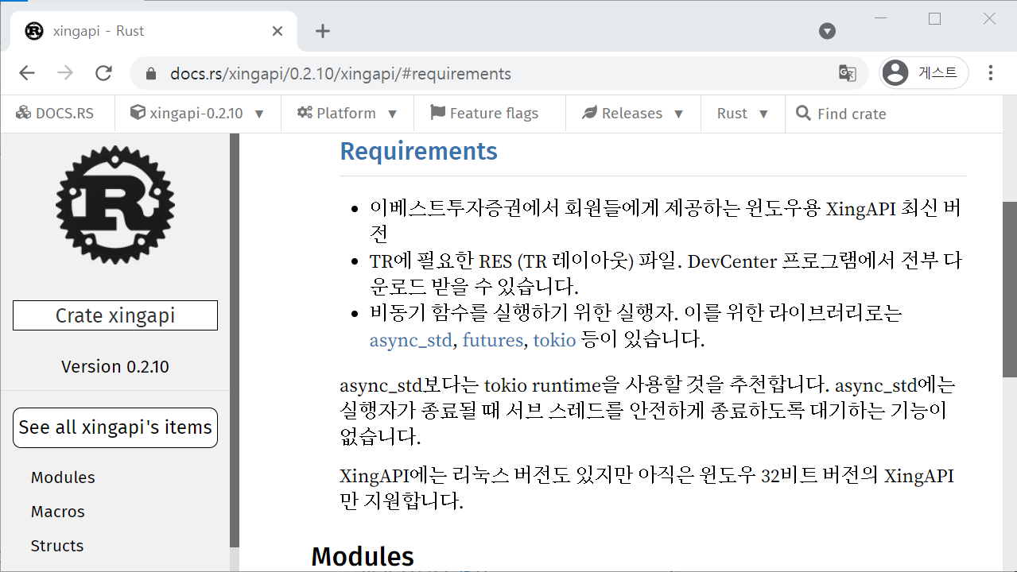Go to Structs in the sidebar
1017x572 pixels.
pos(57,546)
